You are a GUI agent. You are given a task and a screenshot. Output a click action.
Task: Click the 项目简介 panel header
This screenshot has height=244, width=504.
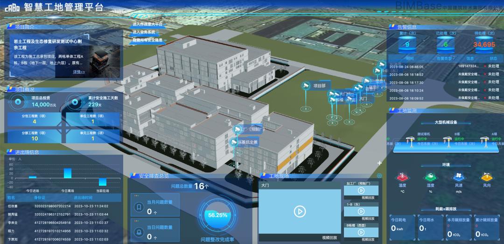[x=24, y=27]
